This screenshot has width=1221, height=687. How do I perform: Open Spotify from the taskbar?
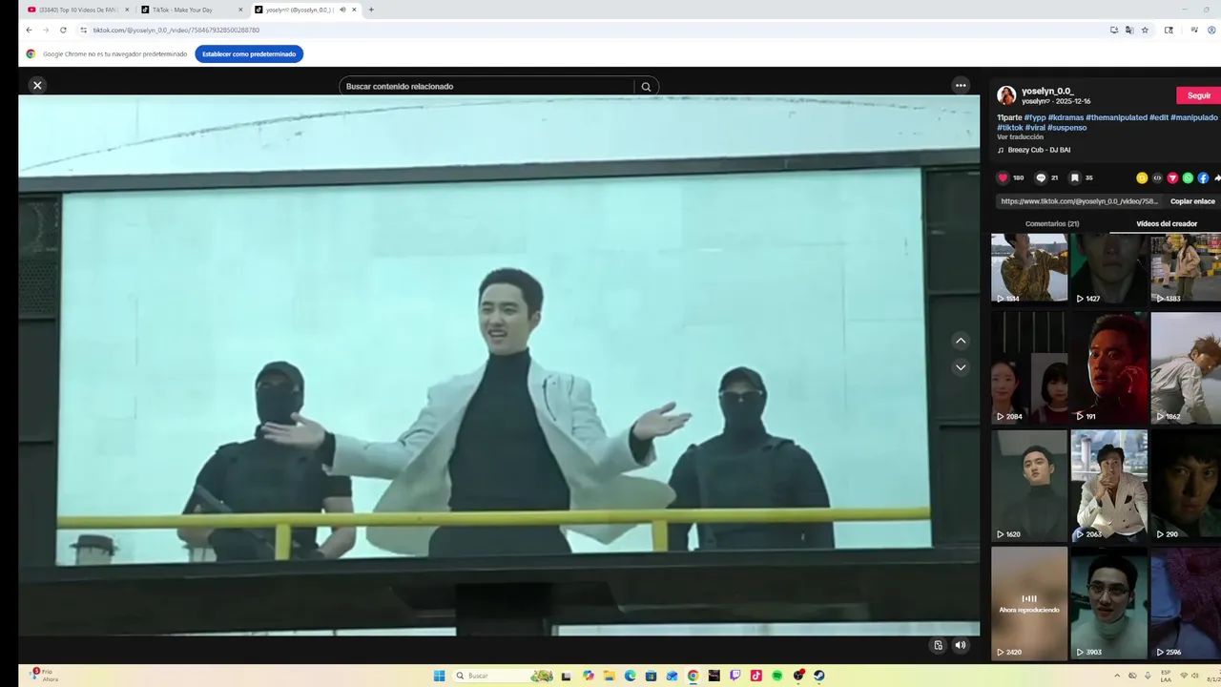coord(777,676)
